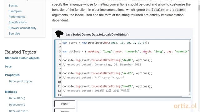Click the 'de-DE' locale string in code
200x112 pixels.
coord(127,60)
